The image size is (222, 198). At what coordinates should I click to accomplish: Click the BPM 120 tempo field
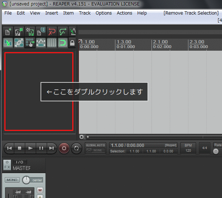click(x=188, y=148)
